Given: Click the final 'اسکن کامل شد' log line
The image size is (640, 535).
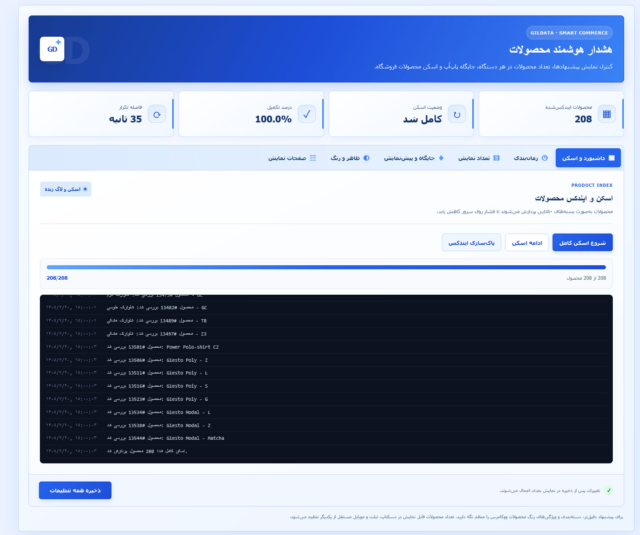Looking at the screenshot, I should point(326,452).
